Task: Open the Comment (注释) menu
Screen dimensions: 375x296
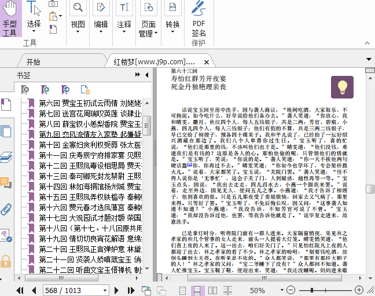Action: tap(124, 17)
